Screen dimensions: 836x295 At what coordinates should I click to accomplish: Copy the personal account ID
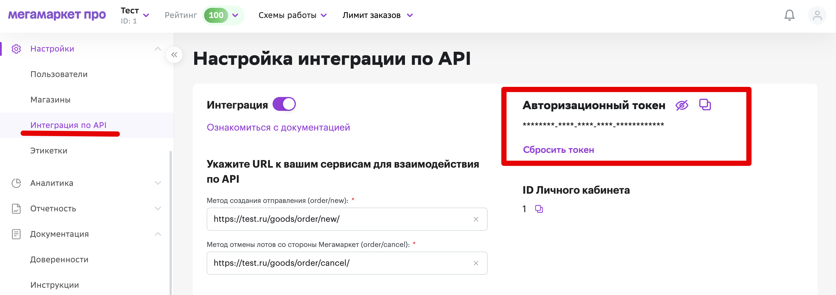tap(539, 209)
